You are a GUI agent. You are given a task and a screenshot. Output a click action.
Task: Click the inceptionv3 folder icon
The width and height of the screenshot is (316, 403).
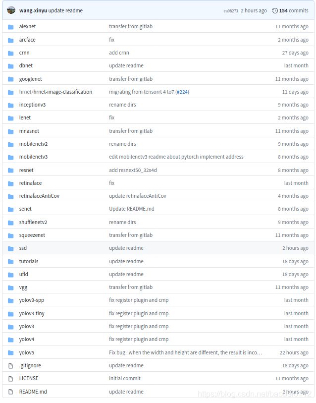(10, 105)
